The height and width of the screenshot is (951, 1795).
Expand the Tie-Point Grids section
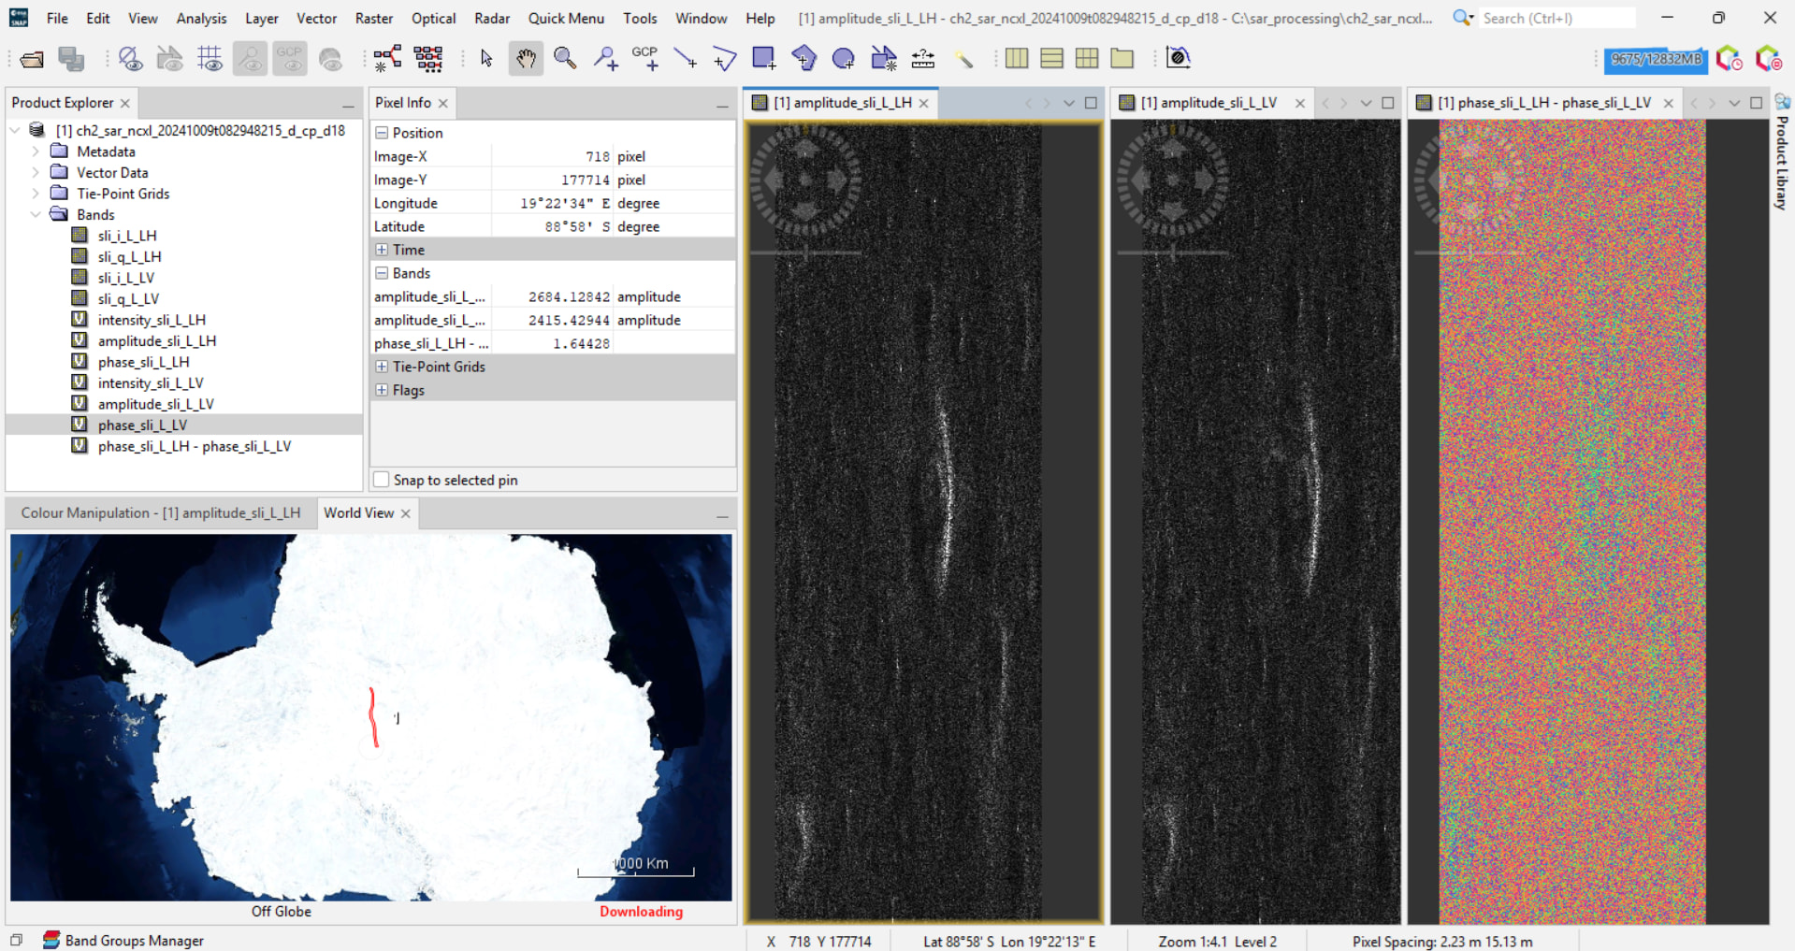[x=382, y=367]
